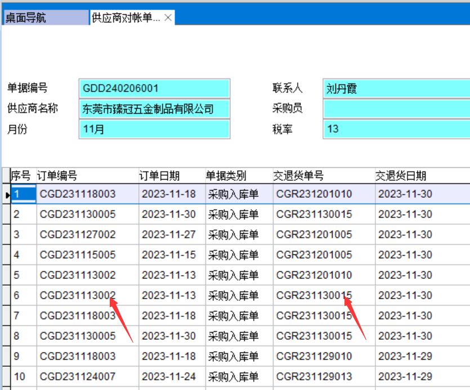The width and height of the screenshot is (470, 390).
Task: Click the 订单日期 column header
Action: (x=171, y=176)
